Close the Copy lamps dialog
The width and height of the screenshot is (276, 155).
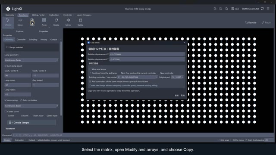coord(185,43)
